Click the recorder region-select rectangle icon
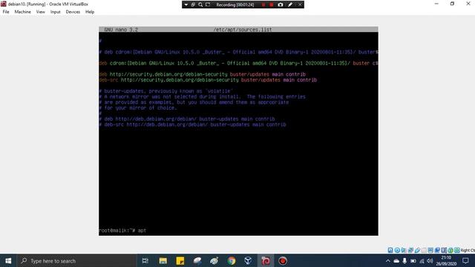475x267 pixels. point(208,4)
